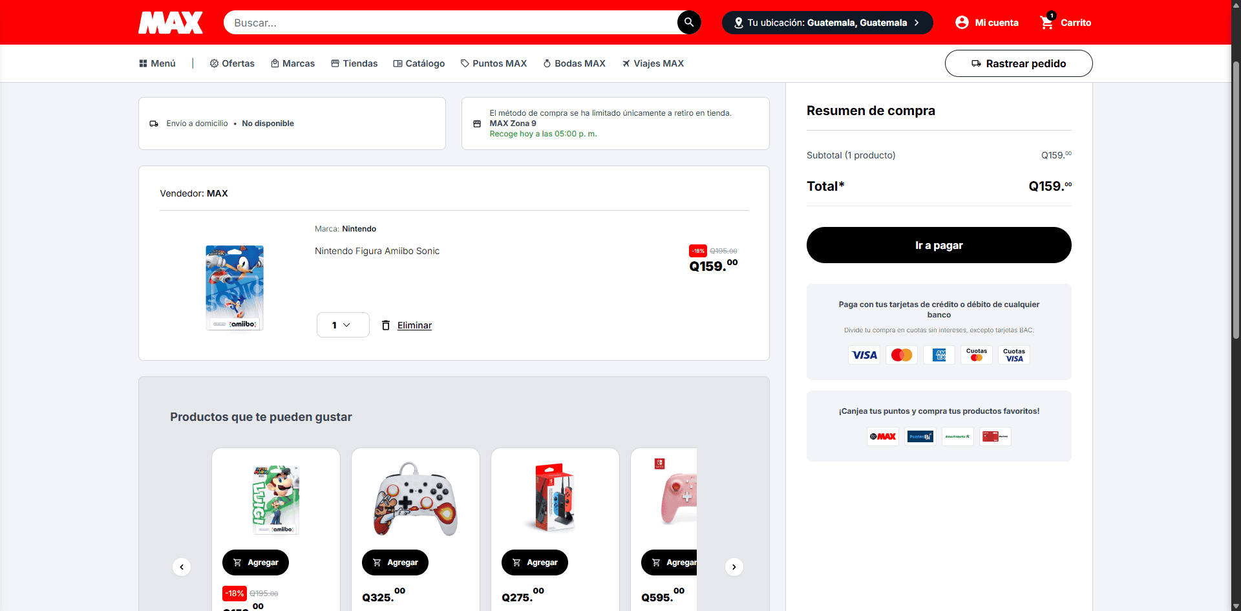Image resolution: width=1241 pixels, height=611 pixels.
Task: Open the quantity dropdown for Sonic Amiibo
Action: (x=343, y=325)
